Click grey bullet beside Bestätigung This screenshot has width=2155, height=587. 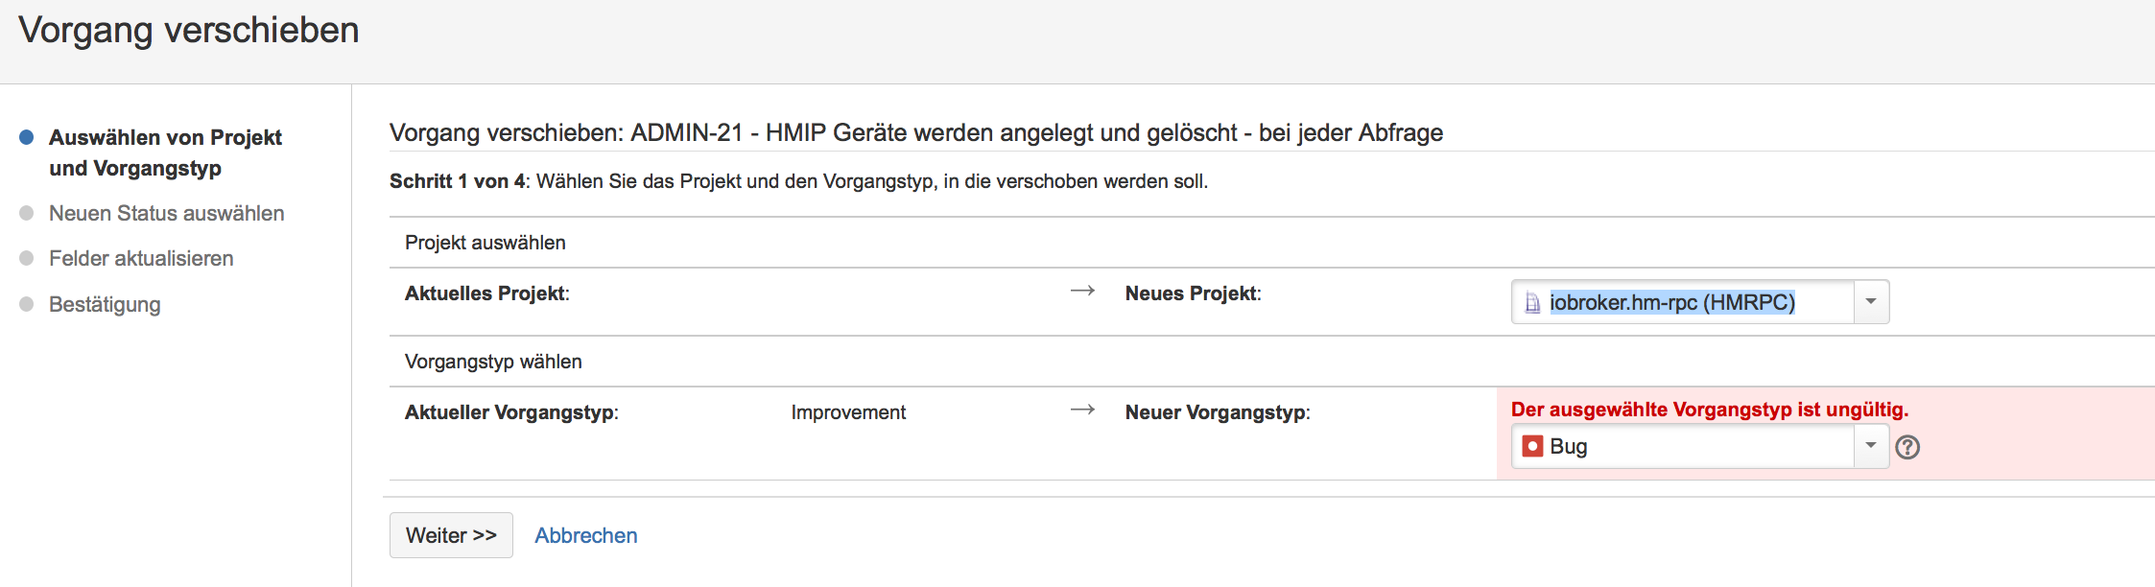pyautogui.click(x=27, y=304)
